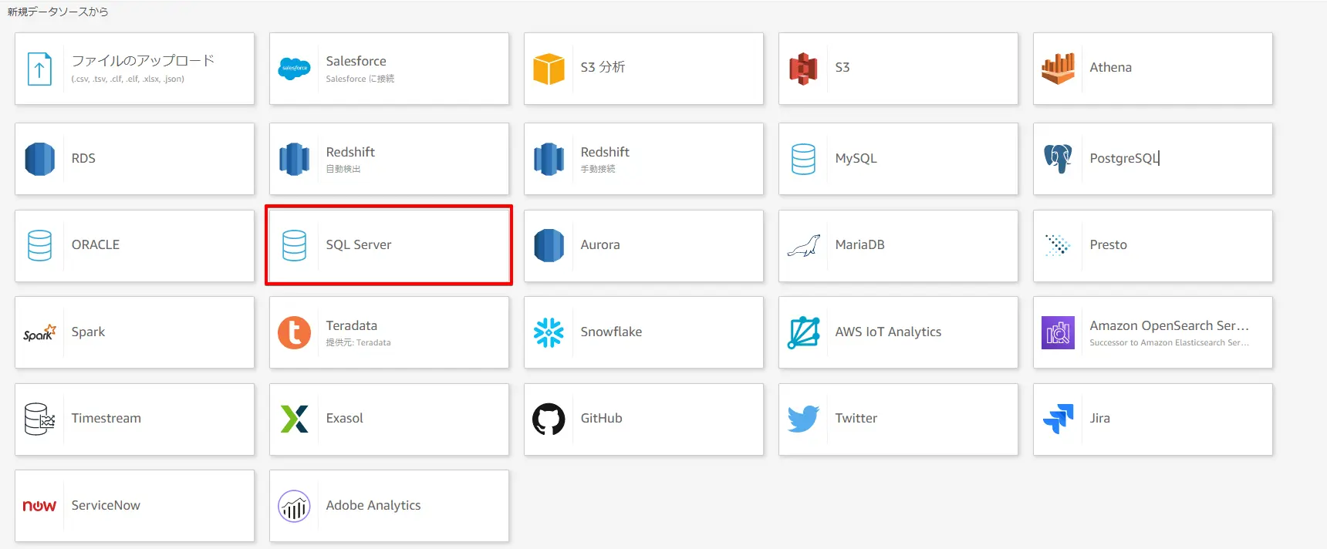The width and height of the screenshot is (1327, 549).
Task: Open ファイルのアップロード data source
Action: click(135, 69)
